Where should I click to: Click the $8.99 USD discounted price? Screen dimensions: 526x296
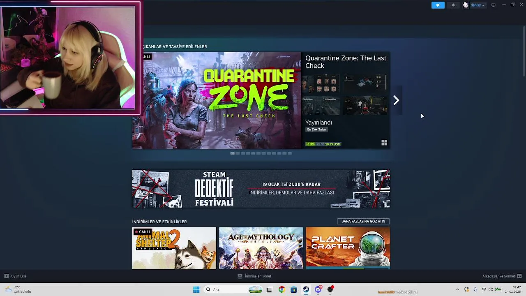(333, 144)
